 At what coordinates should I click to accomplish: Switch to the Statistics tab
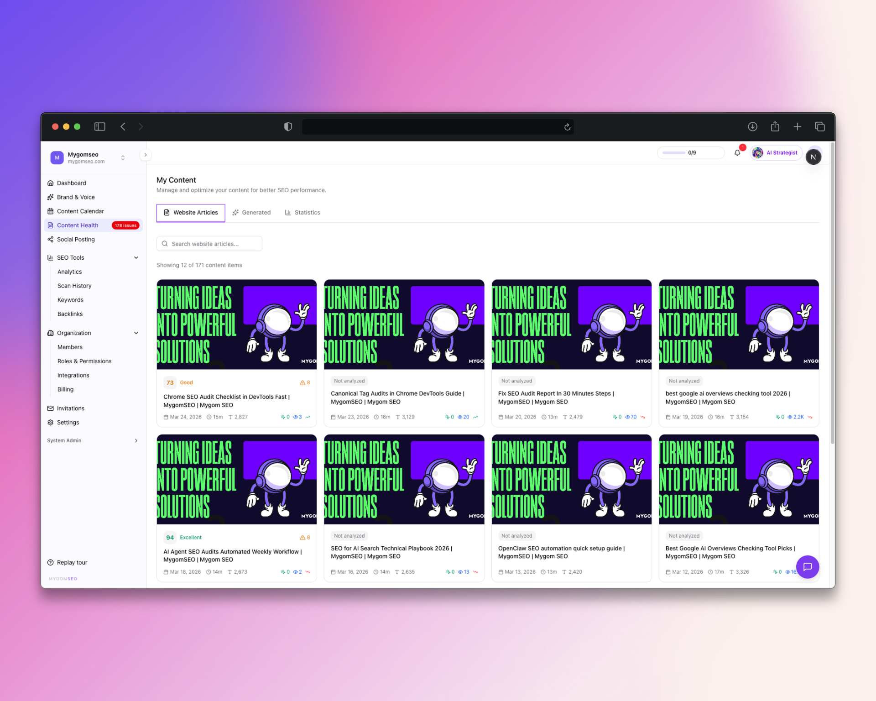point(302,213)
